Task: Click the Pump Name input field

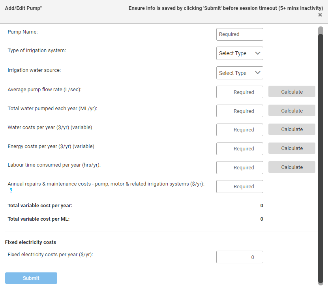Action: (239, 34)
